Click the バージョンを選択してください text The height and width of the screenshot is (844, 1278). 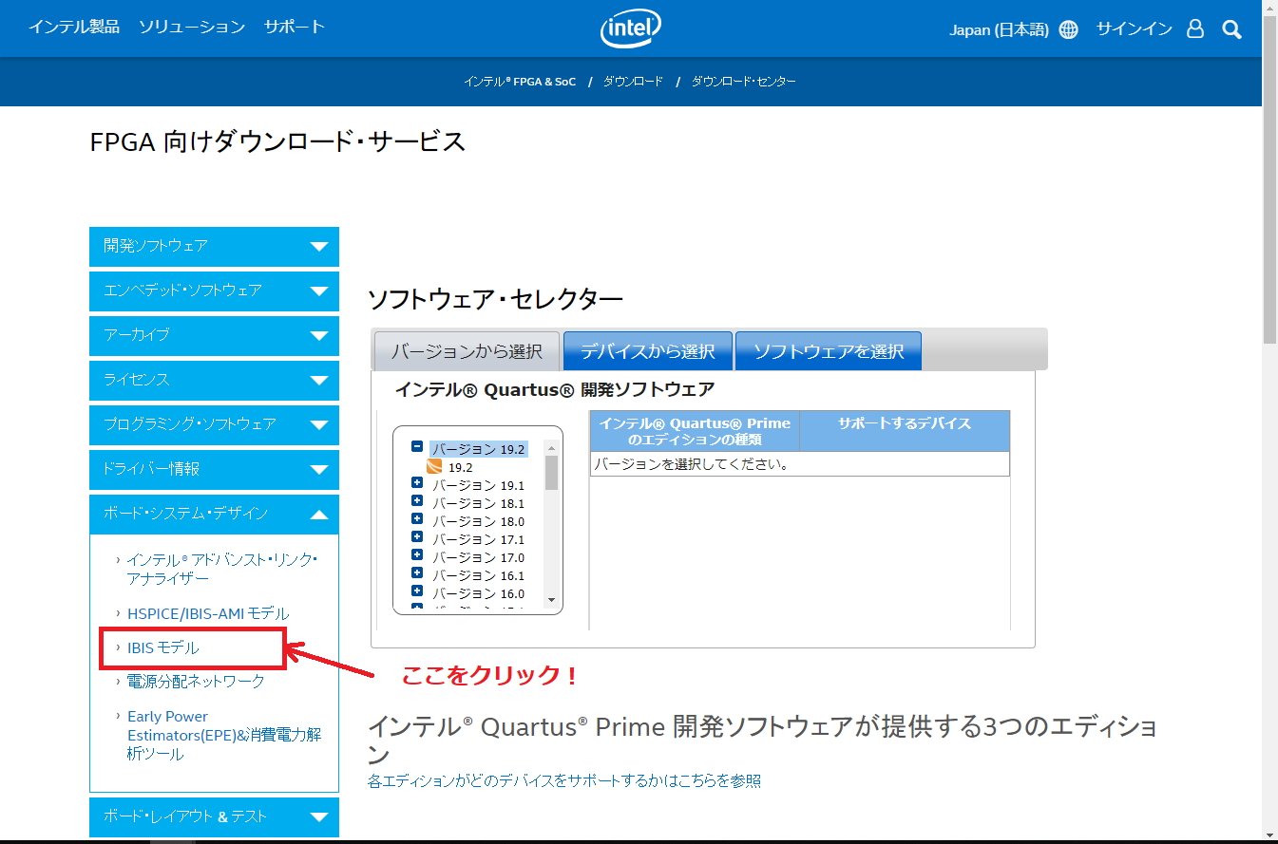tap(692, 464)
